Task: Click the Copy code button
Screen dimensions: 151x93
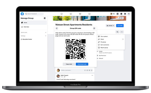Action: tap(69, 64)
